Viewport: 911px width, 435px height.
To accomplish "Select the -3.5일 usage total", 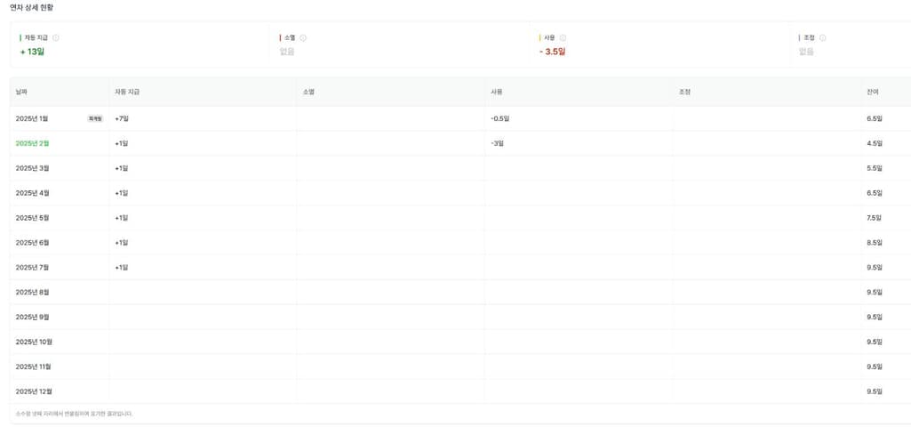I will click(552, 52).
